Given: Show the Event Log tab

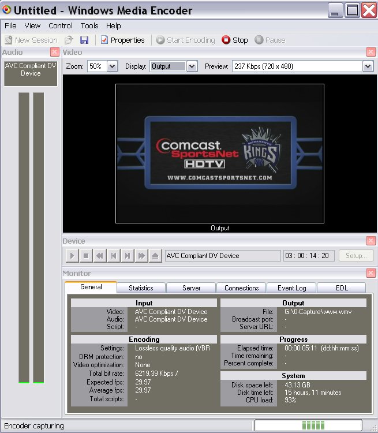Looking at the screenshot, I should coord(291,288).
